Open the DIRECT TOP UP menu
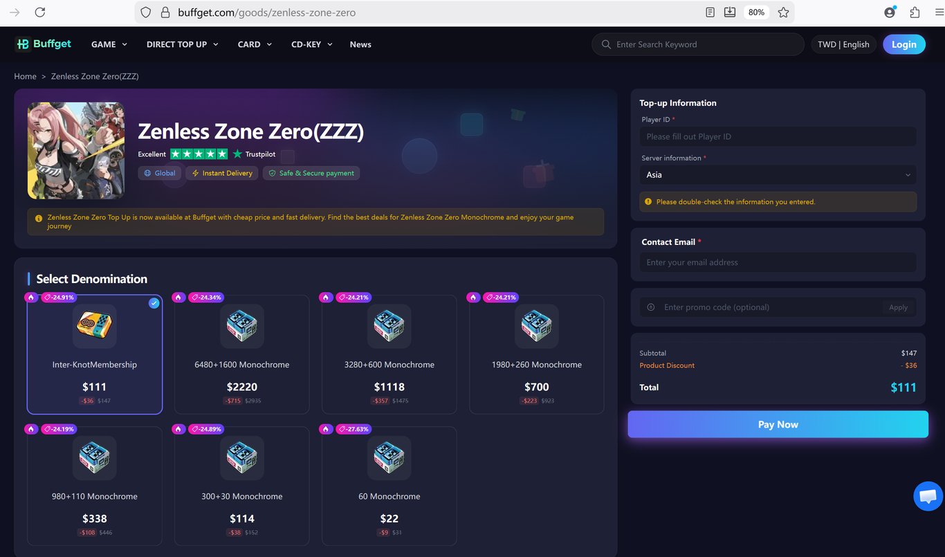The width and height of the screenshot is (945, 557). [x=183, y=44]
